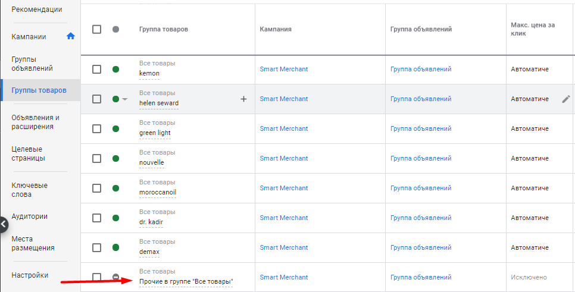
Task: Open Smart Merchant campaign link for kemon
Action: coord(283,69)
